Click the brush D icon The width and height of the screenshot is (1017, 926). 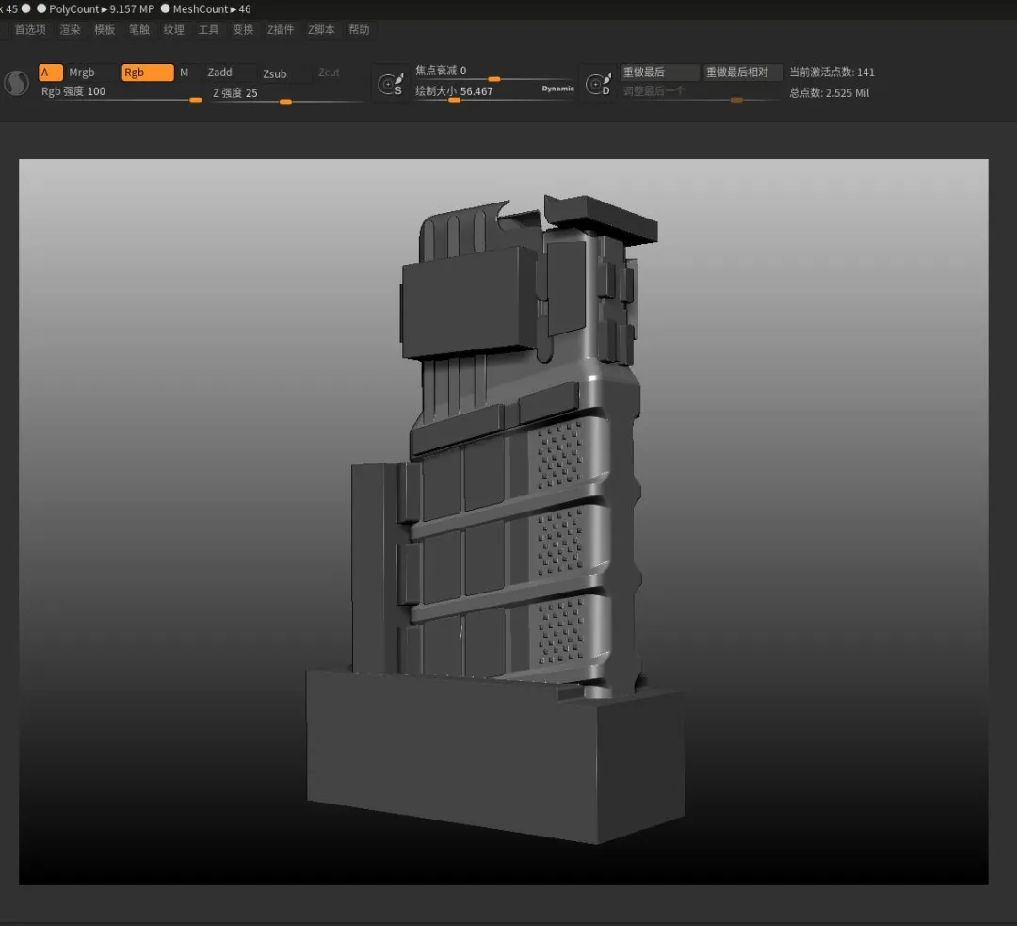point(598,85)
